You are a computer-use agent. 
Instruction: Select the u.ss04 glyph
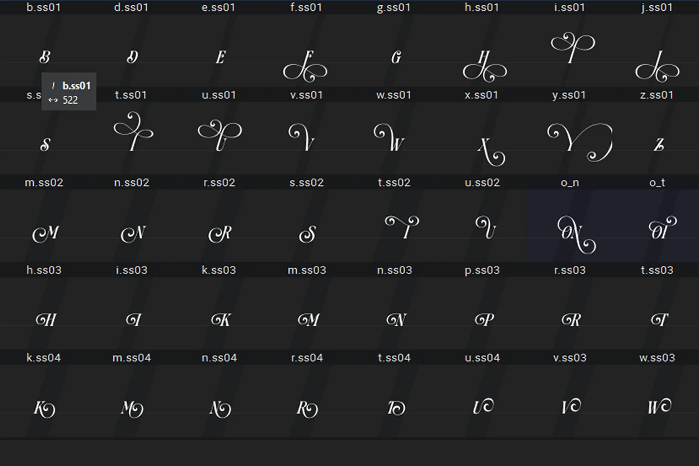[483, 407]
